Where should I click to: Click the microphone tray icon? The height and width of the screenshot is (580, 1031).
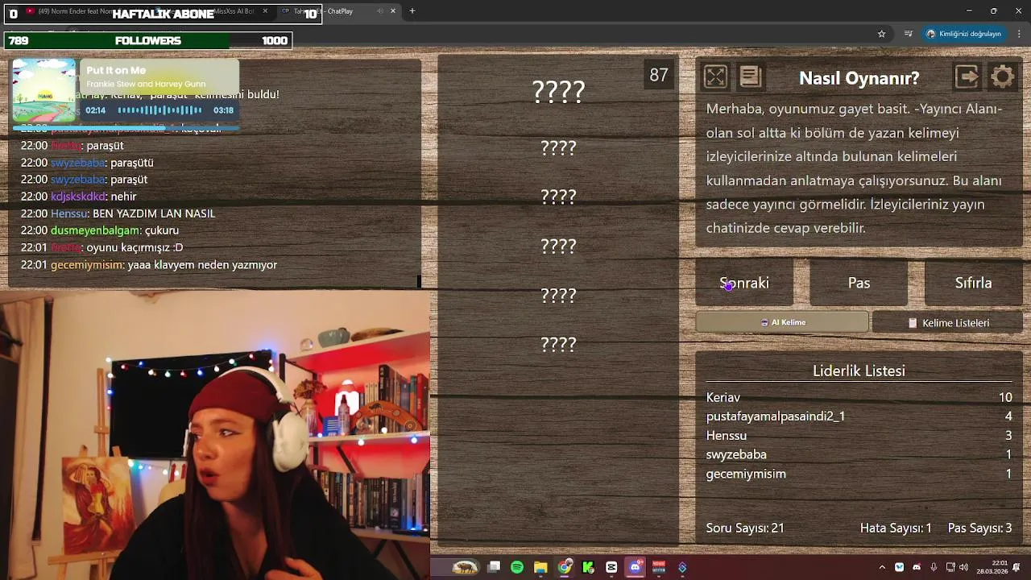tap(934, 567)
